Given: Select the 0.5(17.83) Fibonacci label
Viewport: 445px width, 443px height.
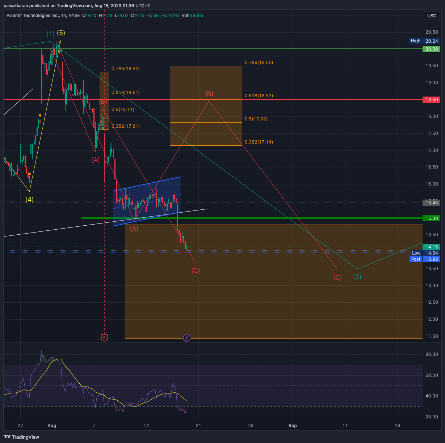Looking at the screenshot, I should 256,119.
